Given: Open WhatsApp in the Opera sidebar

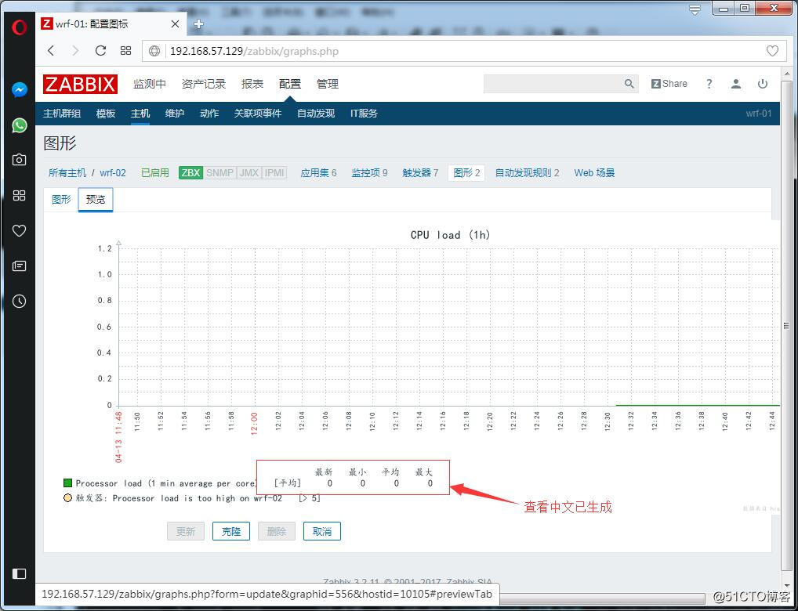Looking at the screenshot, I should 20,125.
